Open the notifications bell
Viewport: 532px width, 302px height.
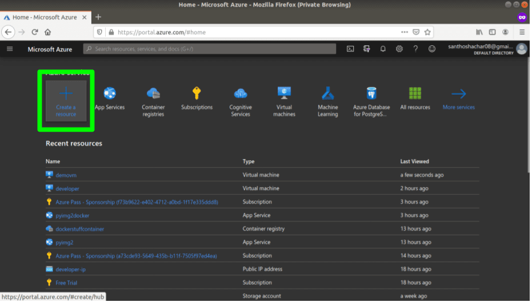point(383,49)
